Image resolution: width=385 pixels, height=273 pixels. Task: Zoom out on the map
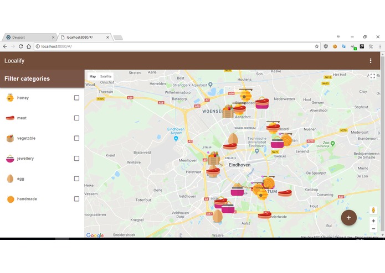click(x=373, y=229)
